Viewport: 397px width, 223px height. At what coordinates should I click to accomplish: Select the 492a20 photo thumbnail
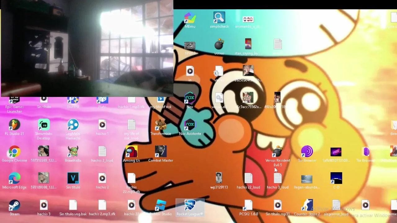[277, 101]
